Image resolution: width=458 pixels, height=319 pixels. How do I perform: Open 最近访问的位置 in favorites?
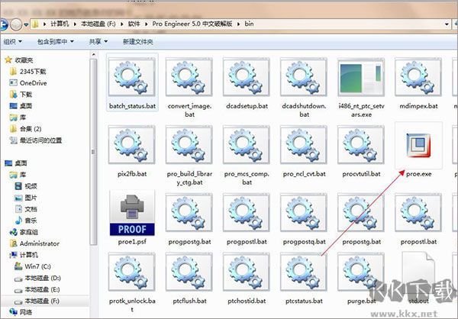36,140
